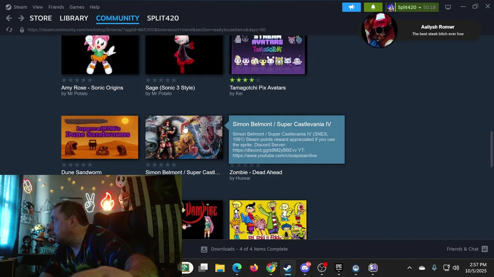Click the Steam taskbar icon
The image size is (494, 277).
[x=288, y=268]
